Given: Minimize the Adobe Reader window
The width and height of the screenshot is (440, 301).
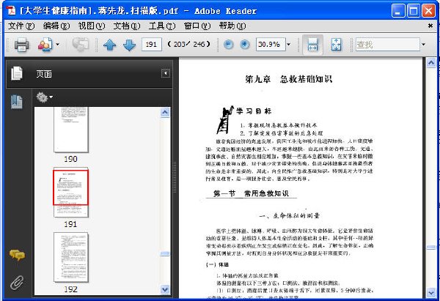Looking at the screenshot, I should [398, 11].
